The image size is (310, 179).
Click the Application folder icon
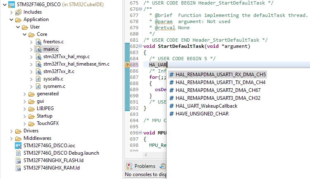point(18,20)
